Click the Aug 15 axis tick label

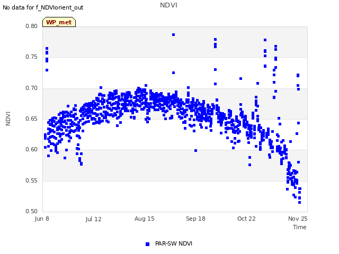145,219
